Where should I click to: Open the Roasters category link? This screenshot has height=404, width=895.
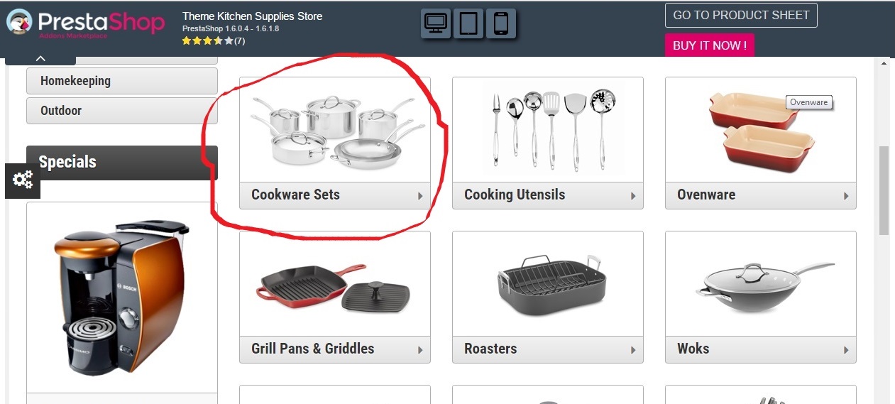pyautogui.click(x=490, y=349)
